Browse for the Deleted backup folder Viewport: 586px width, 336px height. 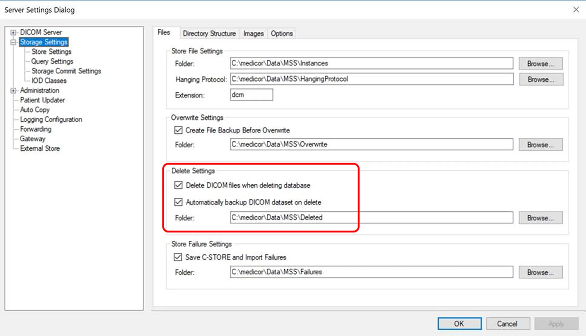click(541, 218)
